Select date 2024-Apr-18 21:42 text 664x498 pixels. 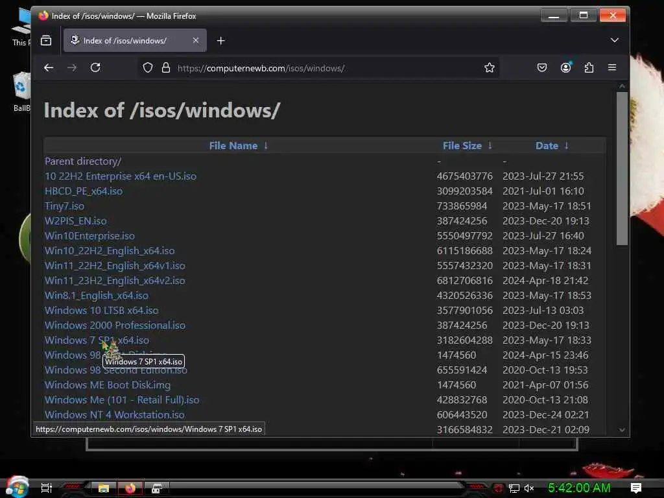click(545, 281)
